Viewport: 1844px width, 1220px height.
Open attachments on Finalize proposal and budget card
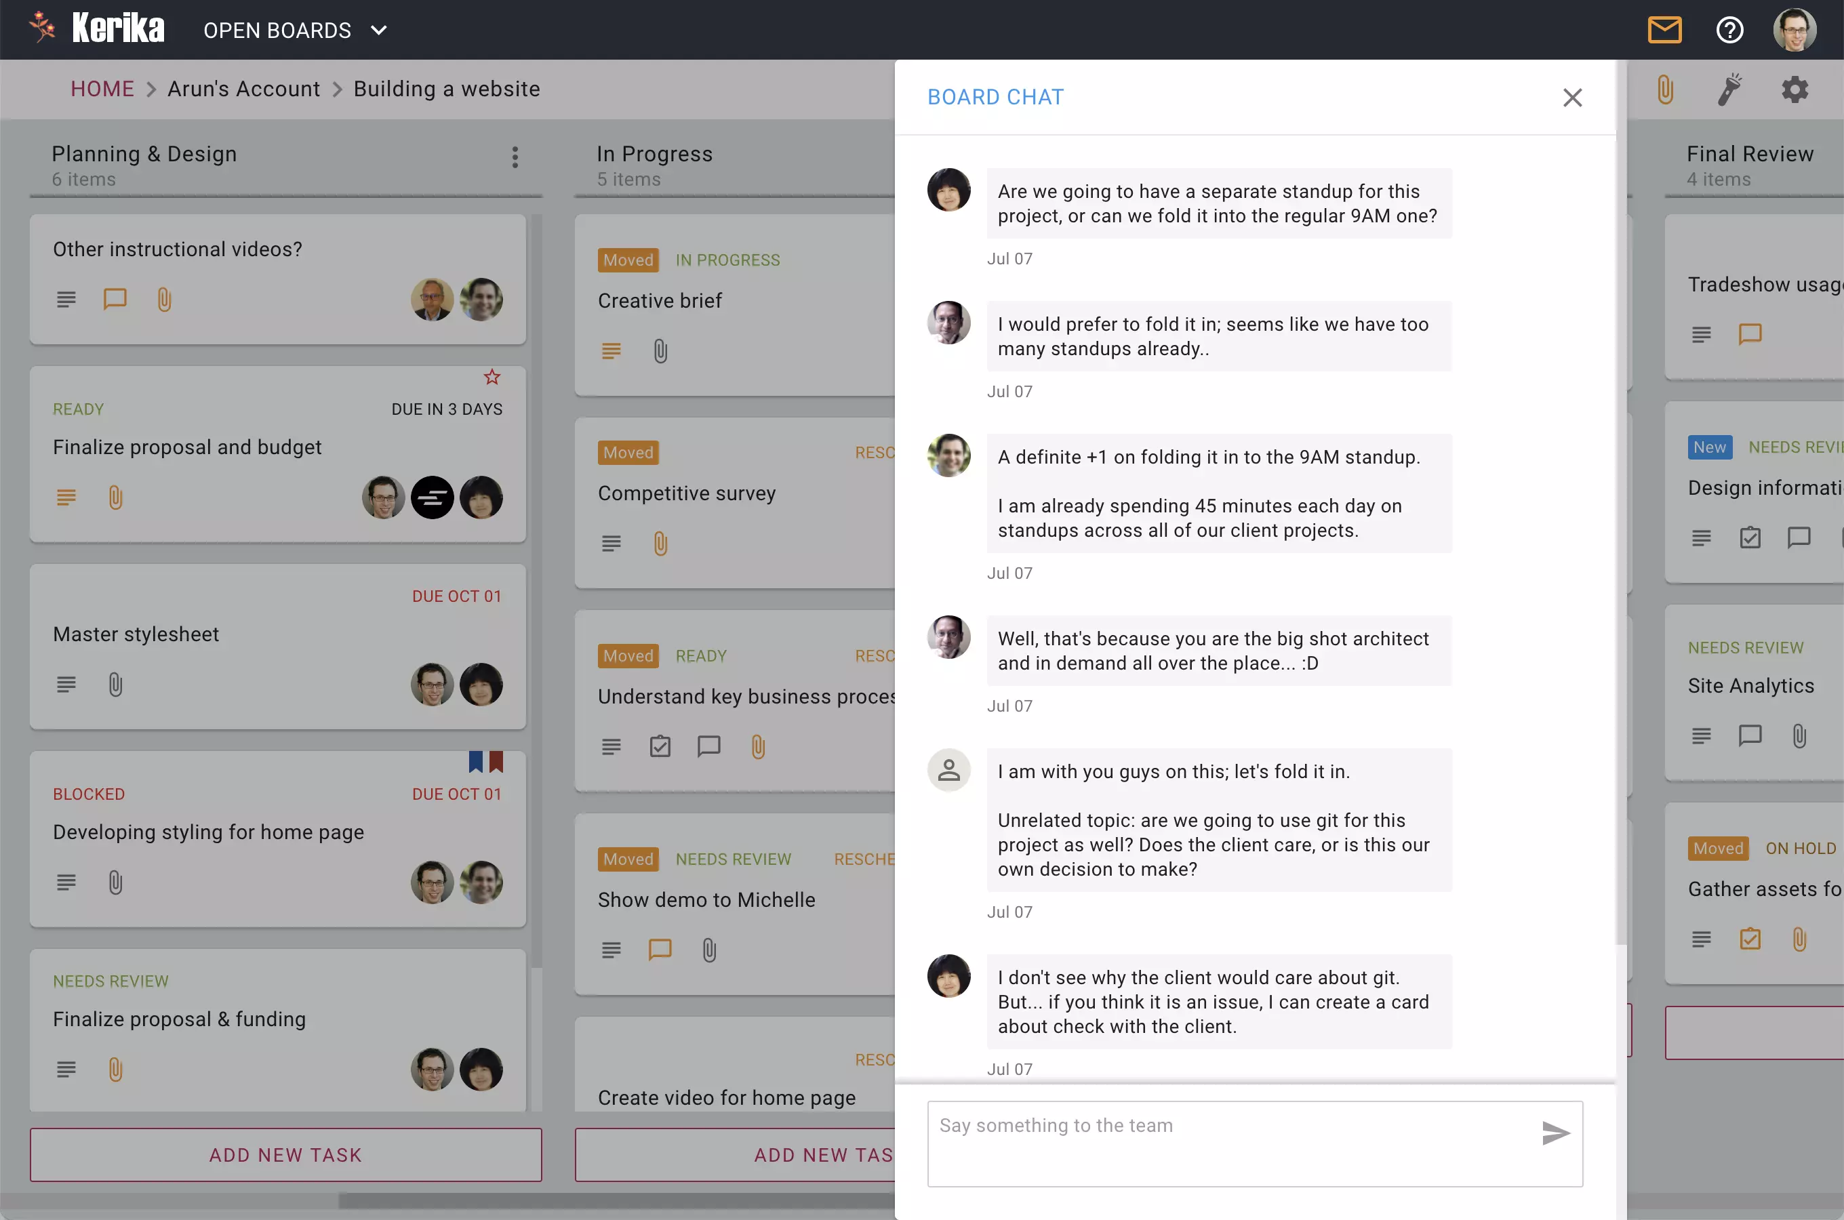coord(115,497)
